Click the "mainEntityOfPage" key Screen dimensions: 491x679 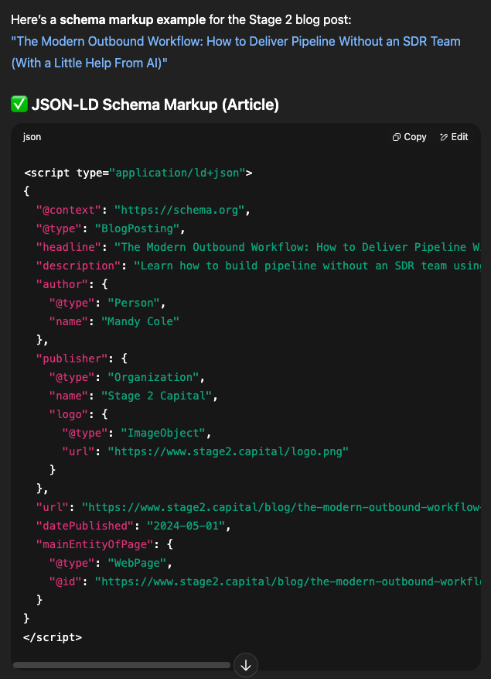click(95, 544)
